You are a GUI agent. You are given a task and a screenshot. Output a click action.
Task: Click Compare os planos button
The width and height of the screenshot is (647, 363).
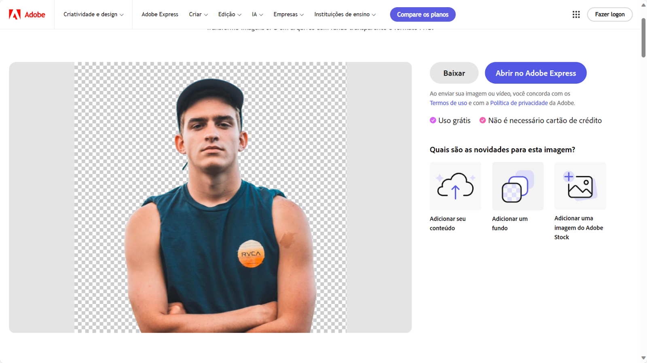tap(423, 15)
